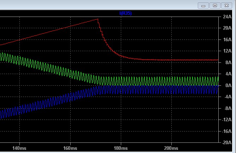Click the 4A vertical axis label

click(228, 74)
